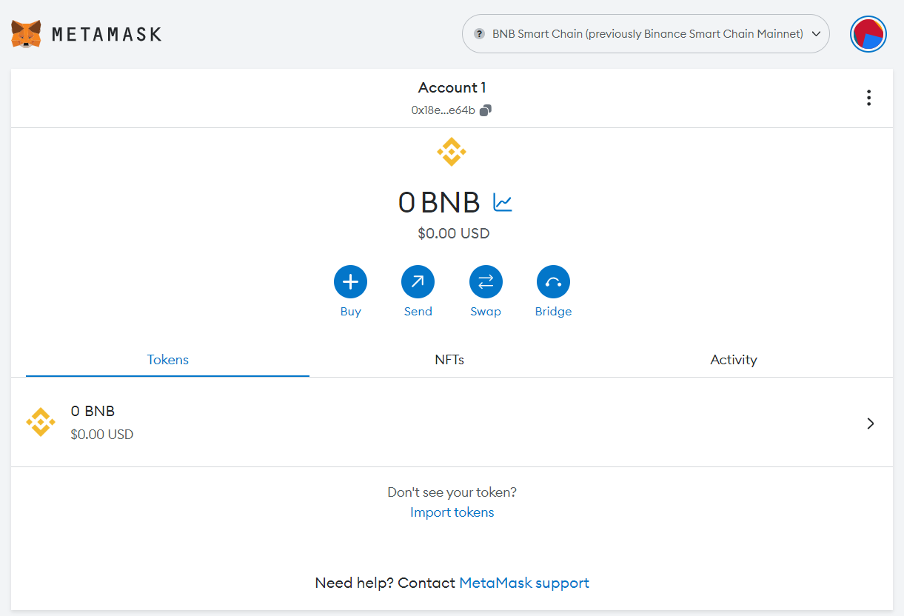This screenshot has height=616, width=904.
Task: Switch to the Activity tab
Action: tap(734, 360)
